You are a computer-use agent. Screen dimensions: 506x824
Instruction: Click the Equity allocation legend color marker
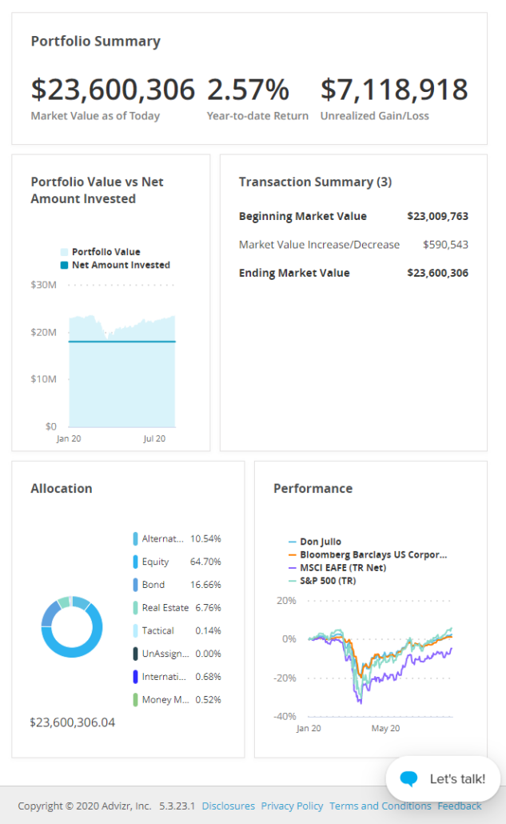[136, 562]
